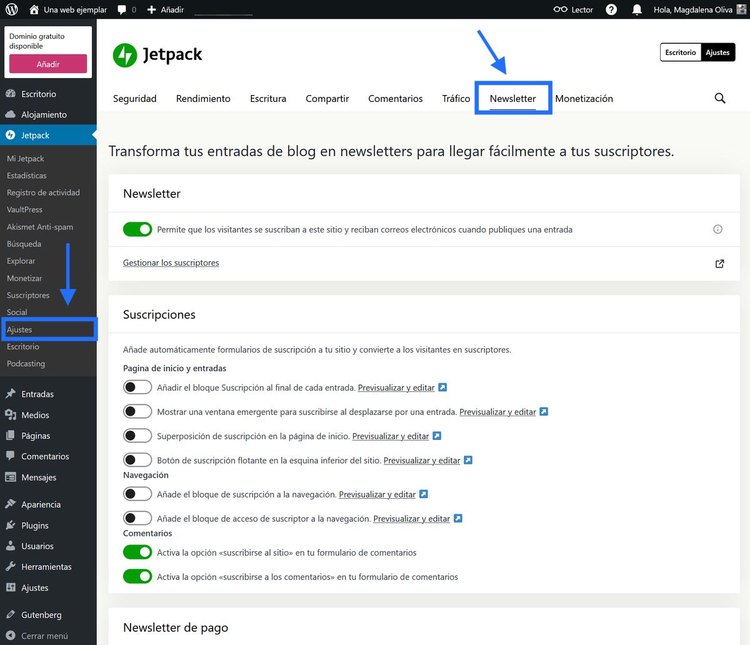Open the WordPress logo menu in admin bar
The height and width of the screenshot is (645, 750).
[11, 9]
